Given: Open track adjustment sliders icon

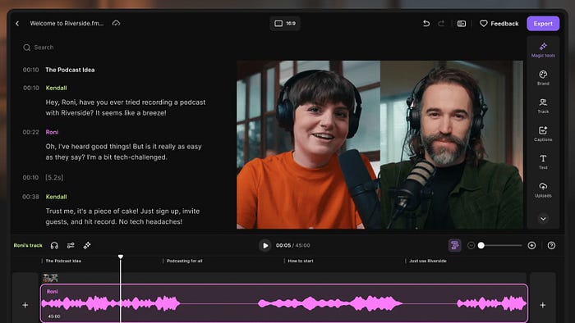Looking at the screenshot, I should pyautogui.click(x=71, y=245).
